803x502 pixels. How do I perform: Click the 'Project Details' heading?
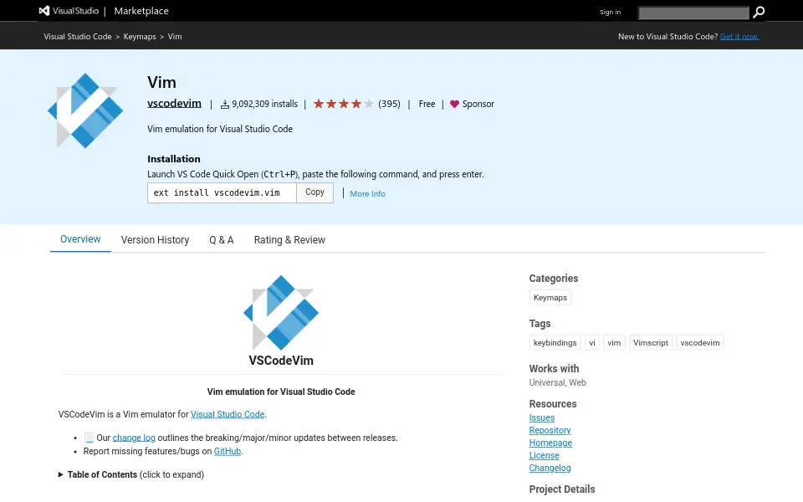[562, 489]
